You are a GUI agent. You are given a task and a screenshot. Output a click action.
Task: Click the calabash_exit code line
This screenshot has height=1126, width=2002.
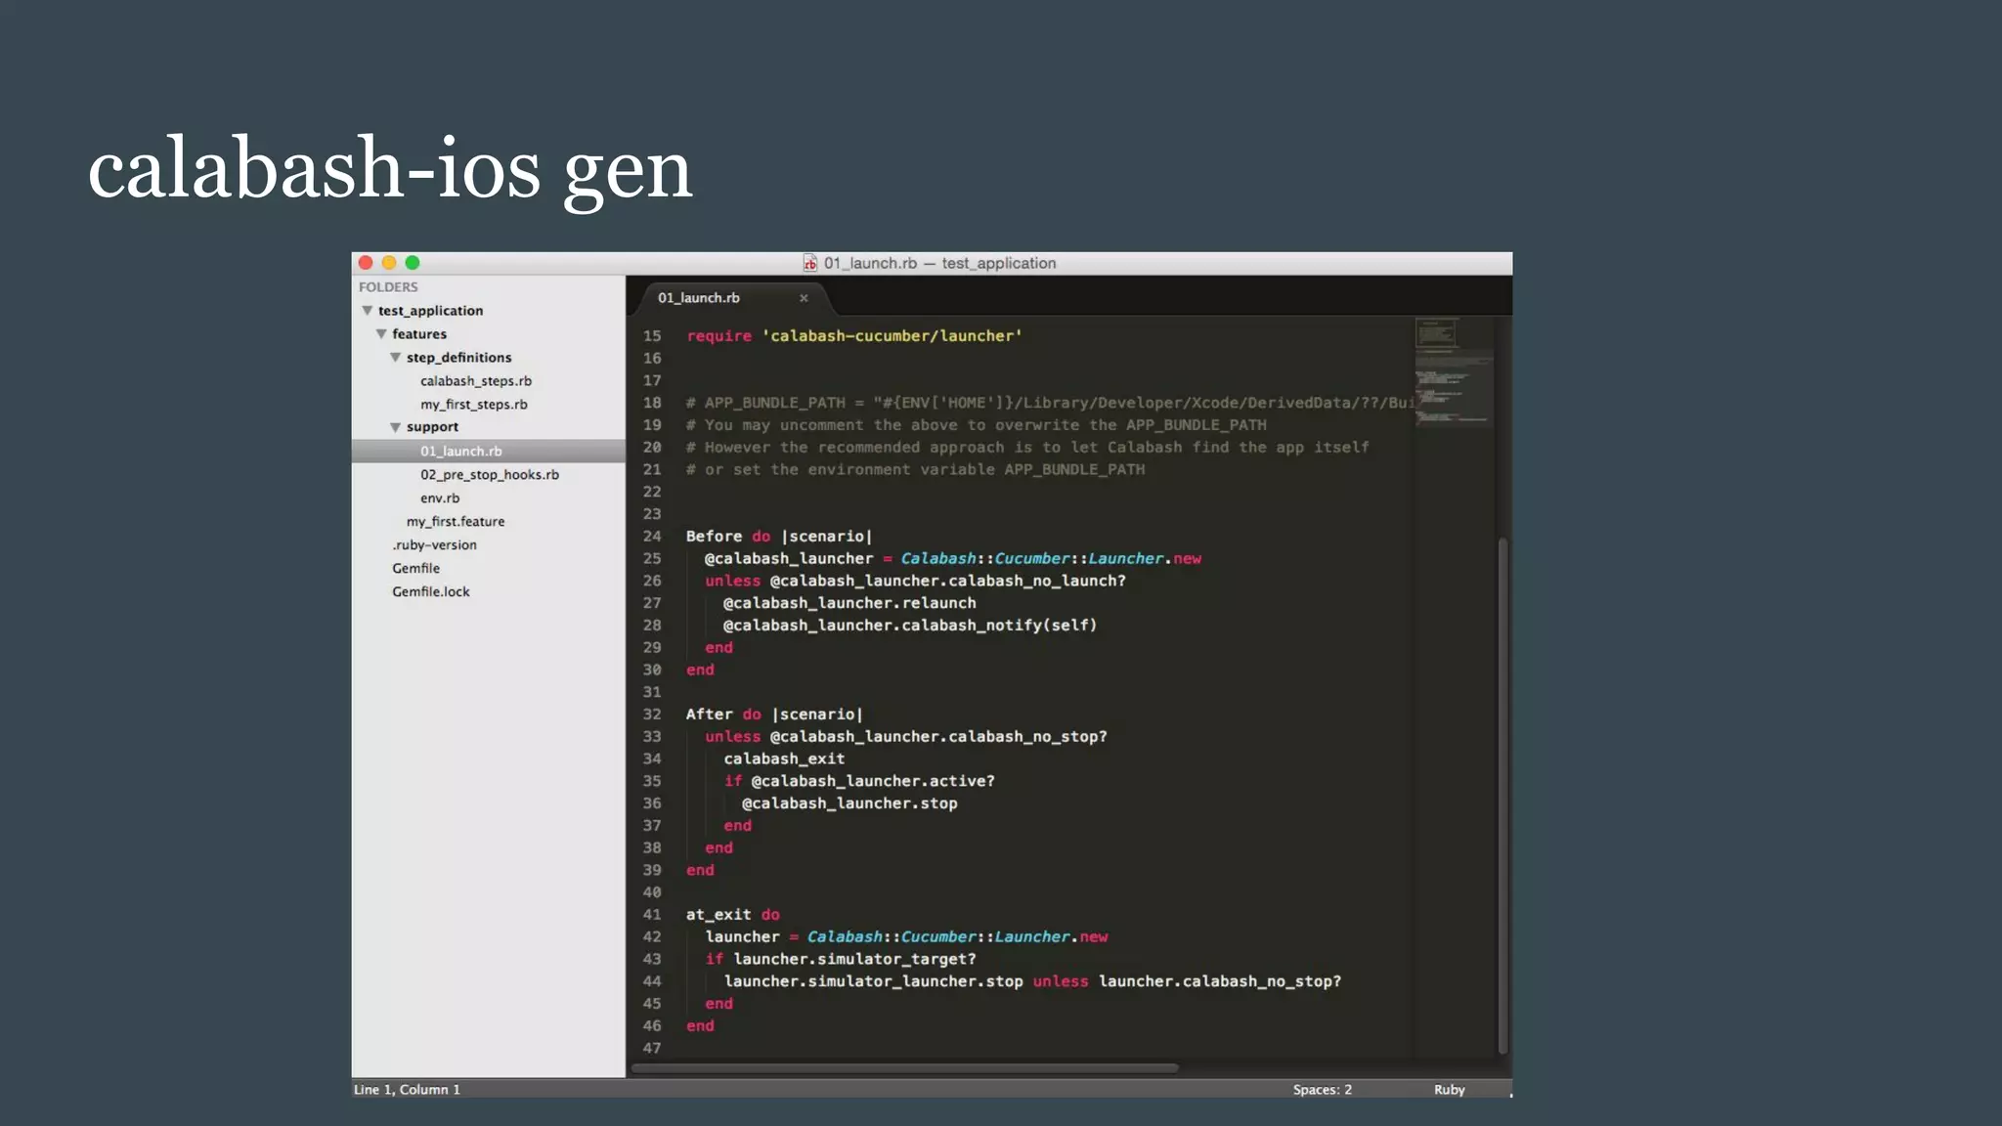[x=784, y=759]
